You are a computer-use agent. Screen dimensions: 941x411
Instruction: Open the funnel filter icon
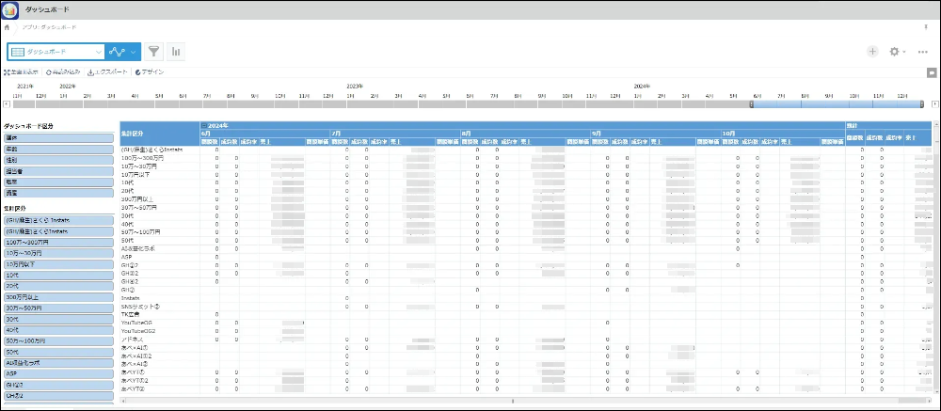coord(154,53)
